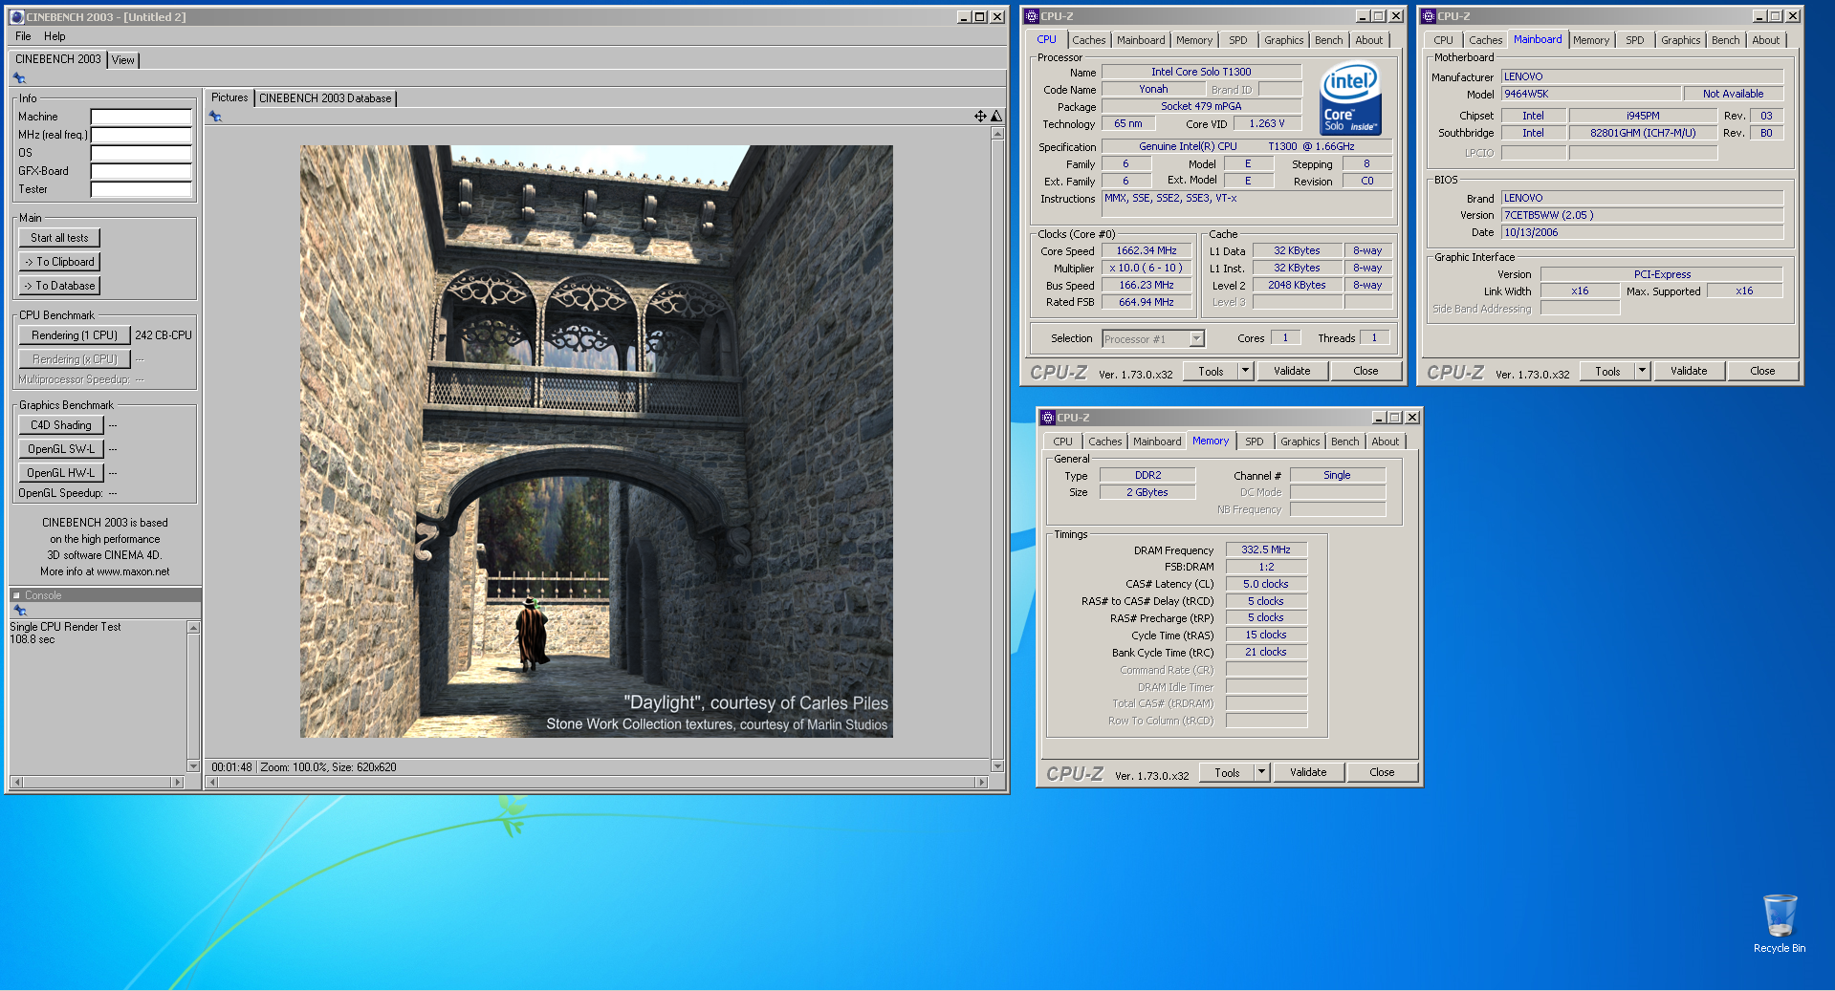1835x991 pixels.
Task: Click the Machine input field
Action: [x=142, y=117]
